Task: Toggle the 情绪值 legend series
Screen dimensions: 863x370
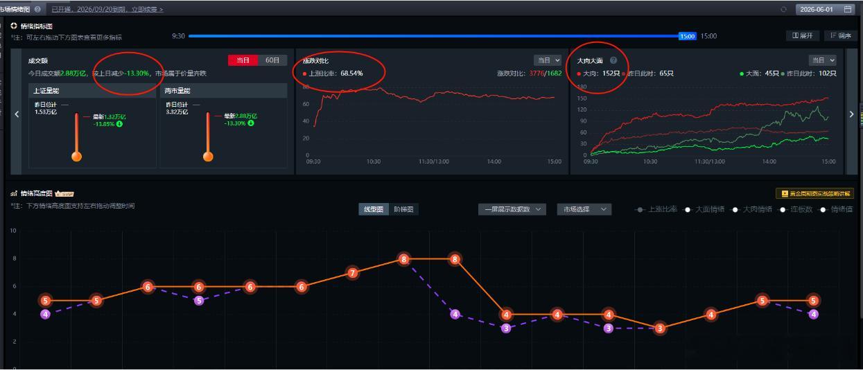Action: click(x=836, y=209)
